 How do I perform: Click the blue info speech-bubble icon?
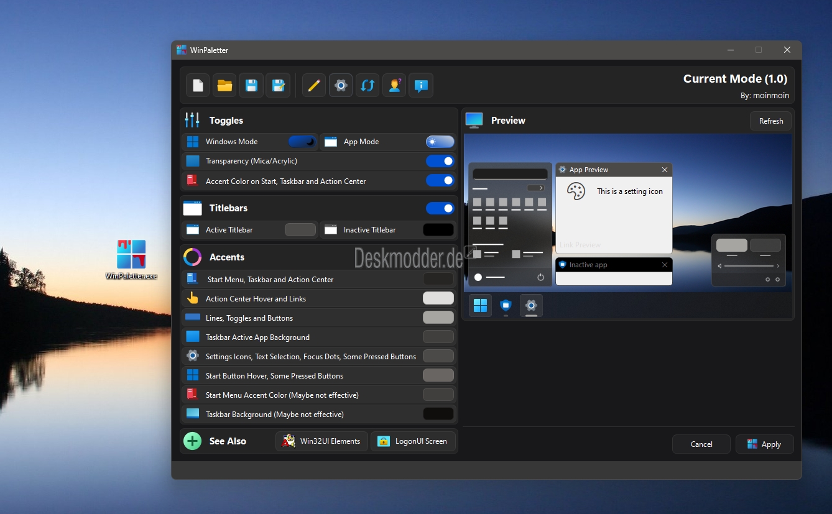pos(421,85)
